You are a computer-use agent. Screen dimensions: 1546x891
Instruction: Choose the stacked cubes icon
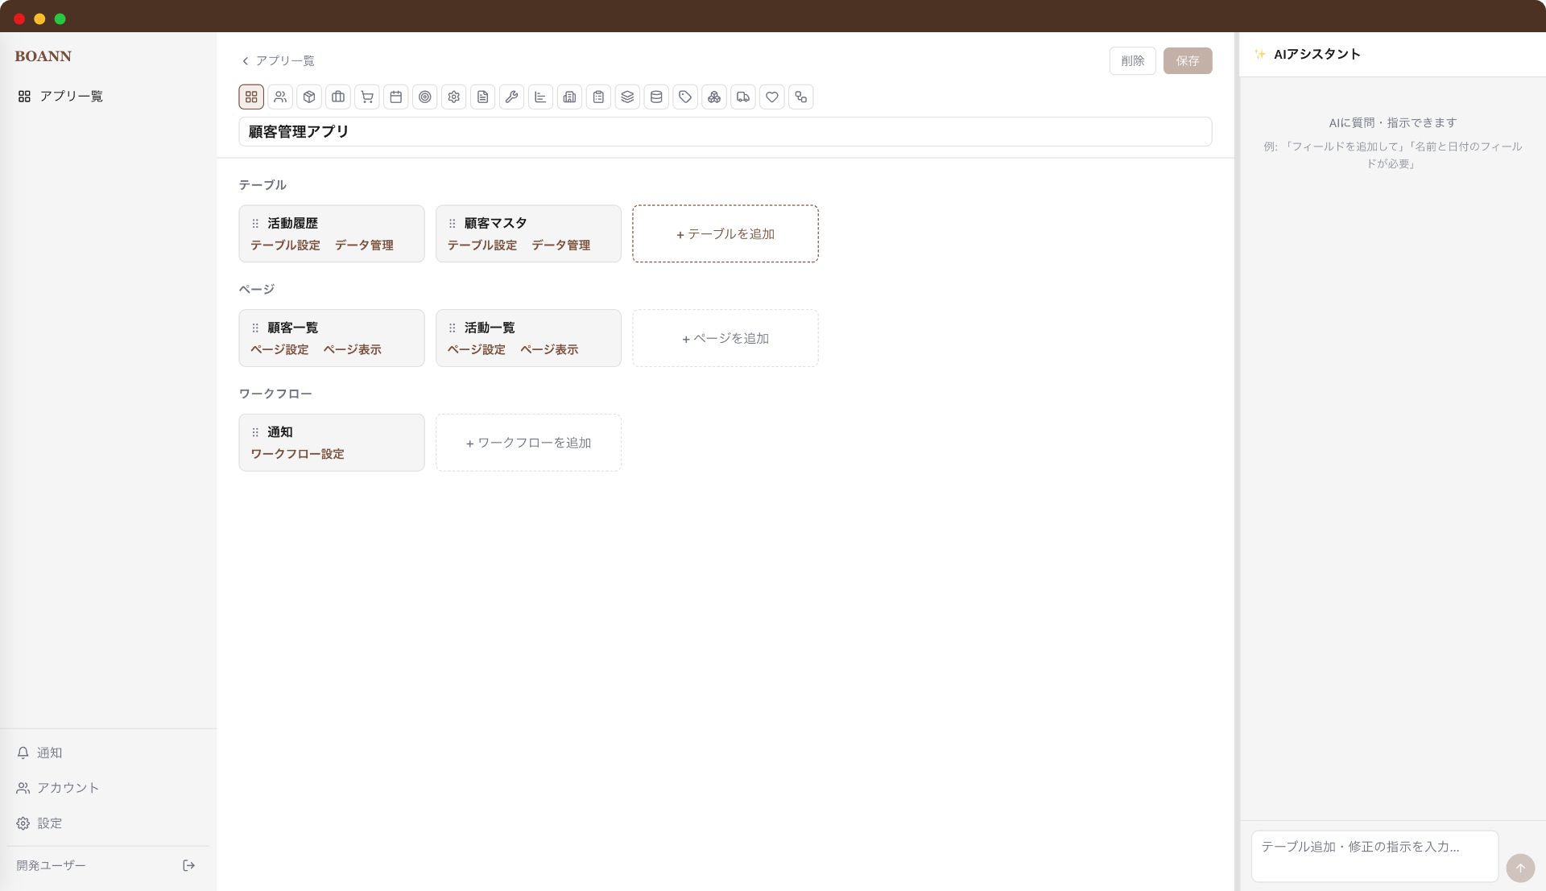click(x=715, y=97)
